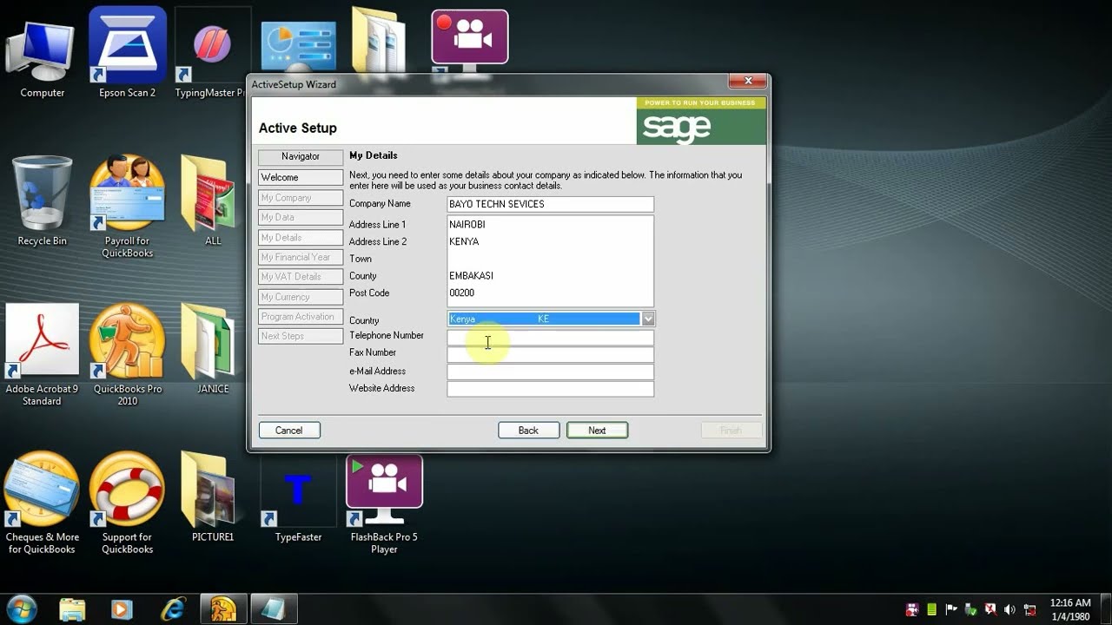Launch Payroll for QuickBooks shortcut
Image resolution: width=1112 pixels, height=625 pixels.
pyautogui.click(x=127, y=207)
